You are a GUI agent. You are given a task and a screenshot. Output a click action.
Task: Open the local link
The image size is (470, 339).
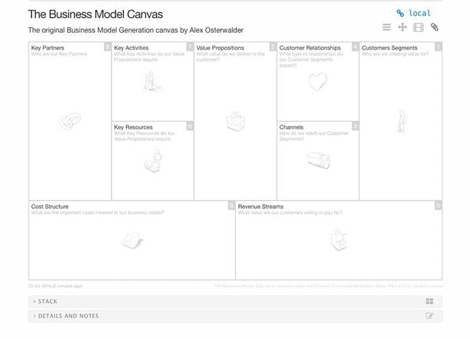point(420,13)
